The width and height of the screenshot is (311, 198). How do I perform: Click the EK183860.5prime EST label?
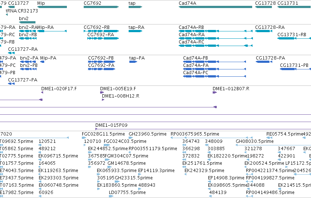point(117,185)
